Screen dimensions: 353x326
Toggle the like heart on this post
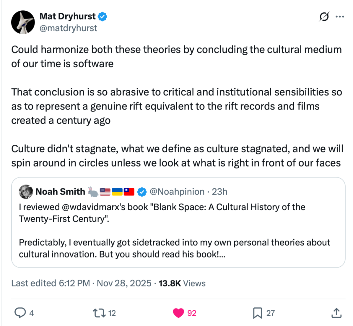coord(178,313)
